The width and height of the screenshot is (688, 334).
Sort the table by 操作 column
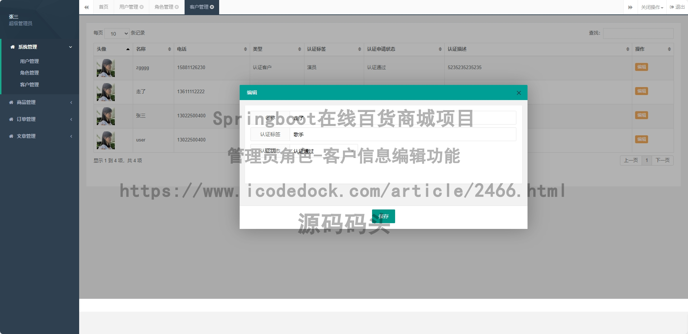(669, 49)
